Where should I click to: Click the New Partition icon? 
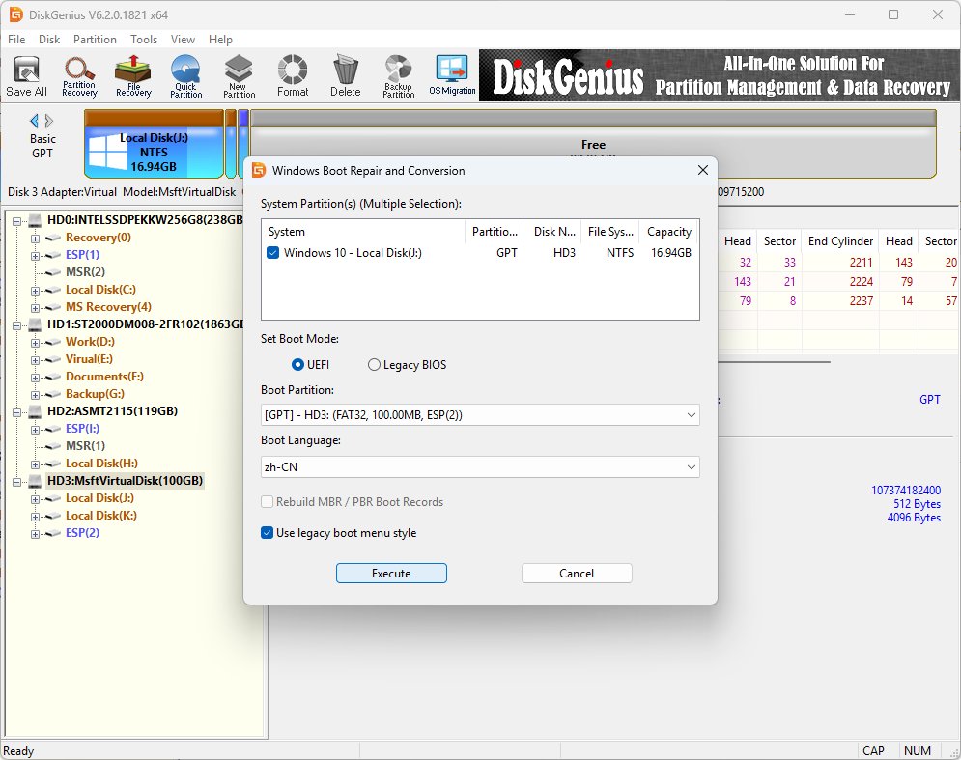(x=239, y=76)
